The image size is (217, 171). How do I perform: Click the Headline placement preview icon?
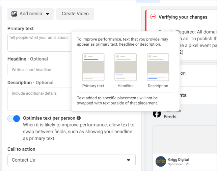[x=126, y=67]
